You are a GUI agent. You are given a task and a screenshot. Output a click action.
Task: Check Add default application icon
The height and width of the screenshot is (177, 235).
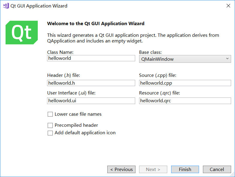(x=50, y=133)
